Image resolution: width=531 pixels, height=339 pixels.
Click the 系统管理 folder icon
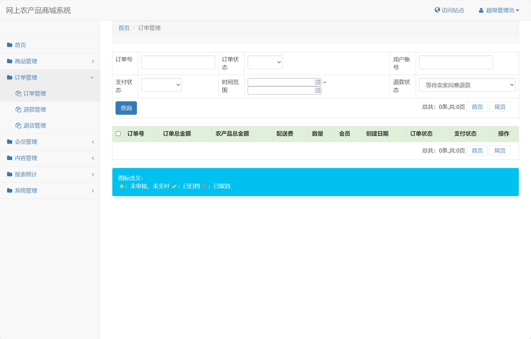click(x=9, y=190)
